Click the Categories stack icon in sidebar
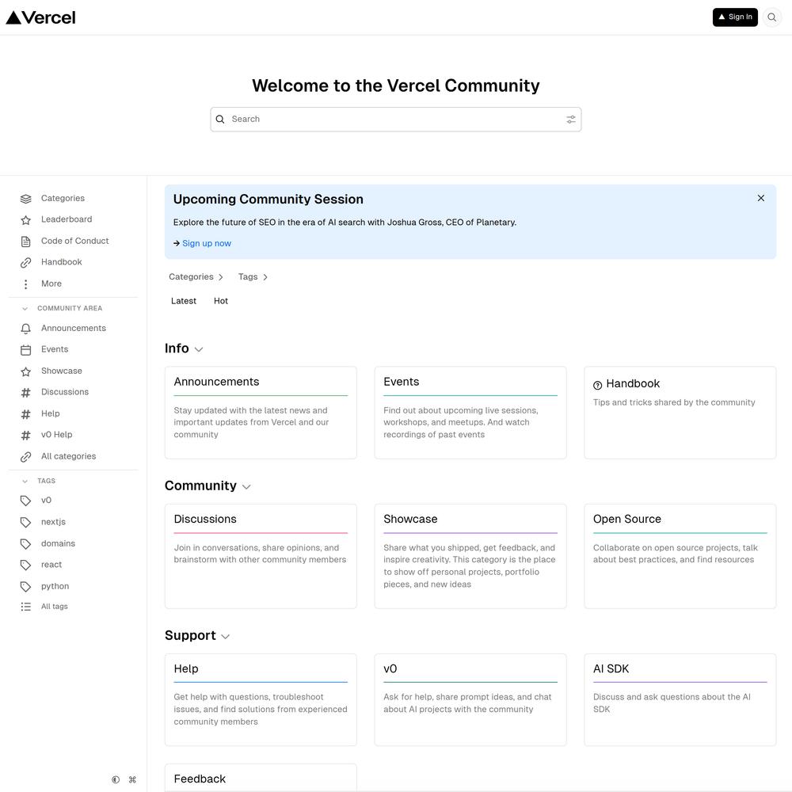The height and width of the screenshot is (792, 792). click(26, 199)
